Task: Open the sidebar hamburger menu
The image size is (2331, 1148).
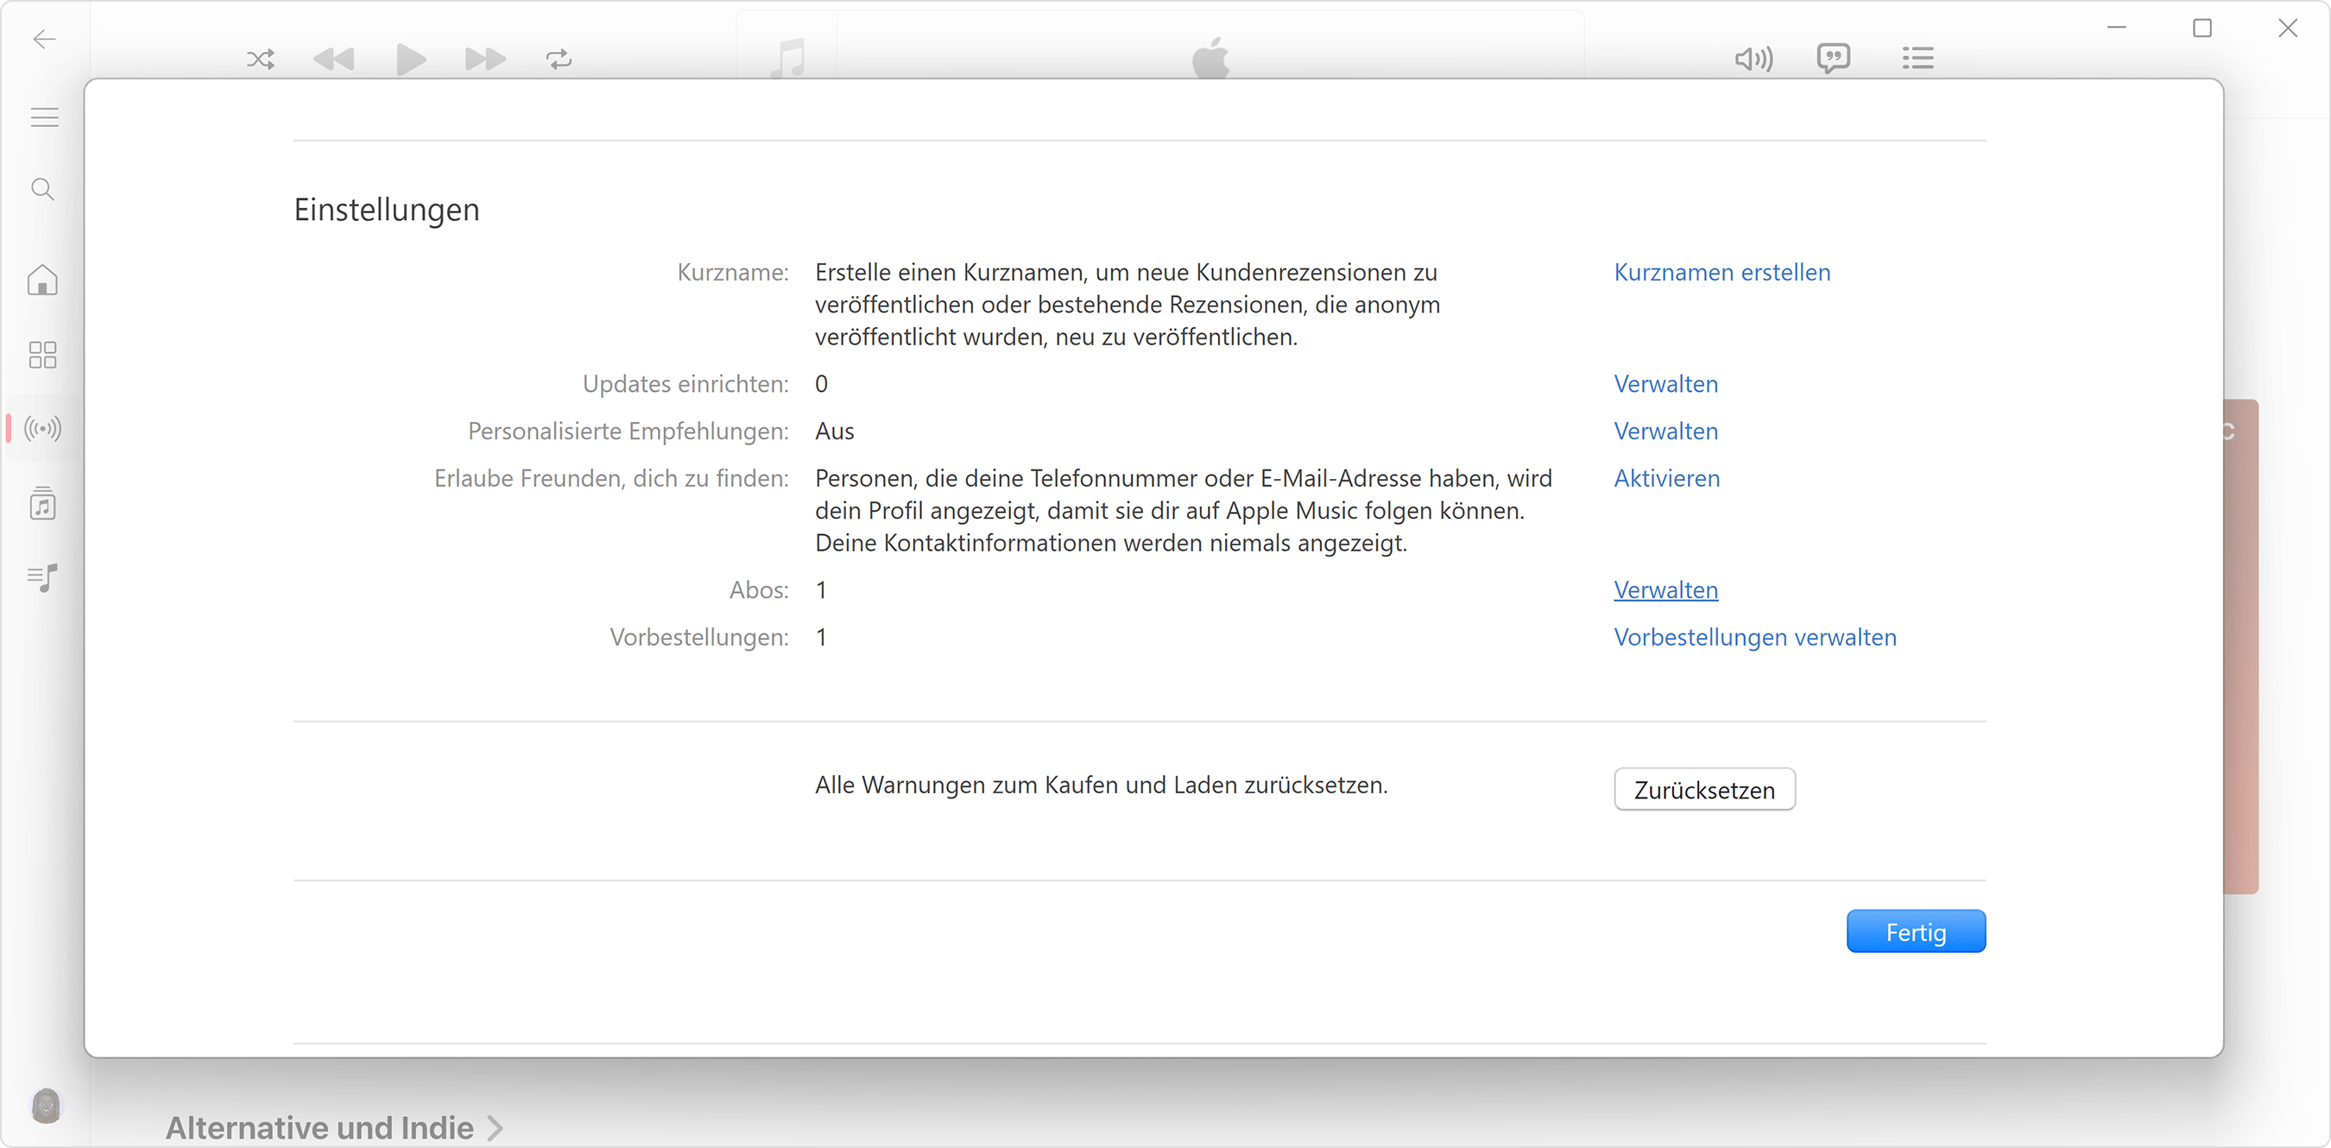Action: (42, 117)
